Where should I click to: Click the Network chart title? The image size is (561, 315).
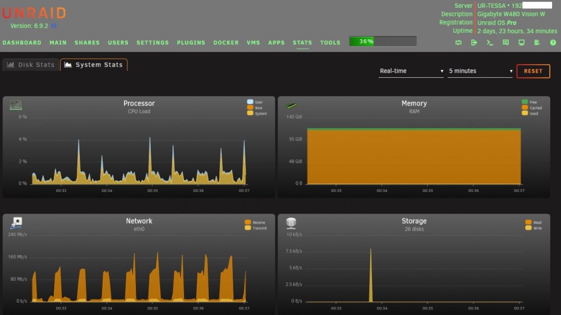pyautogui.click(x=139, y=221)
